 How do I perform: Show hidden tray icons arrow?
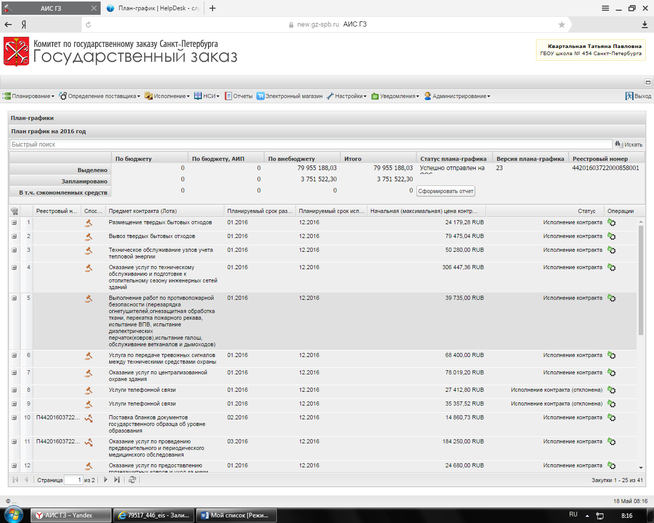coord(587,516)
